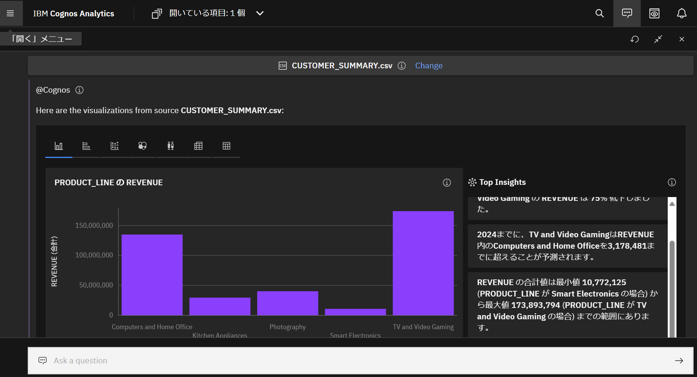Expand the open items dropdown chevron

click(260, 13)
